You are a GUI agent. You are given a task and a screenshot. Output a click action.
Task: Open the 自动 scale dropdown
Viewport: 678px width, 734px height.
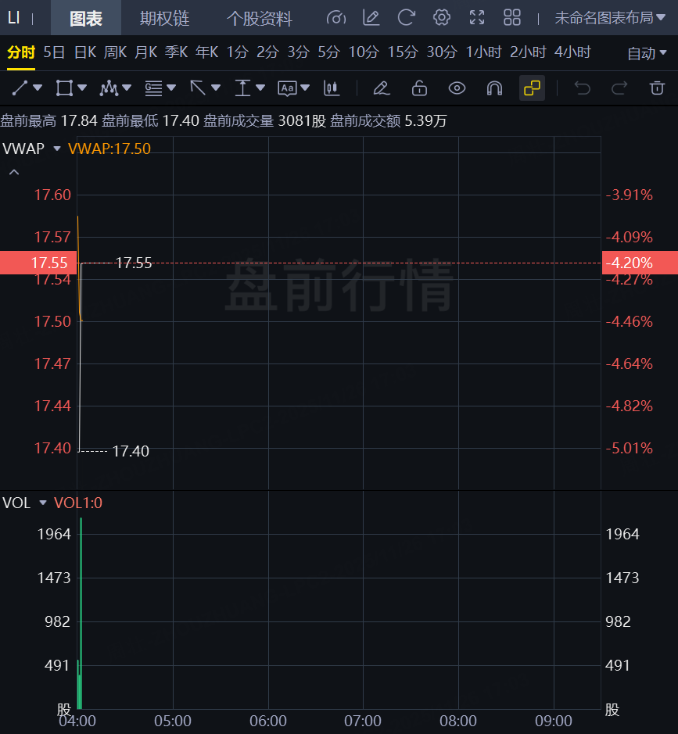pyautogui.click(x=647, y=53)
